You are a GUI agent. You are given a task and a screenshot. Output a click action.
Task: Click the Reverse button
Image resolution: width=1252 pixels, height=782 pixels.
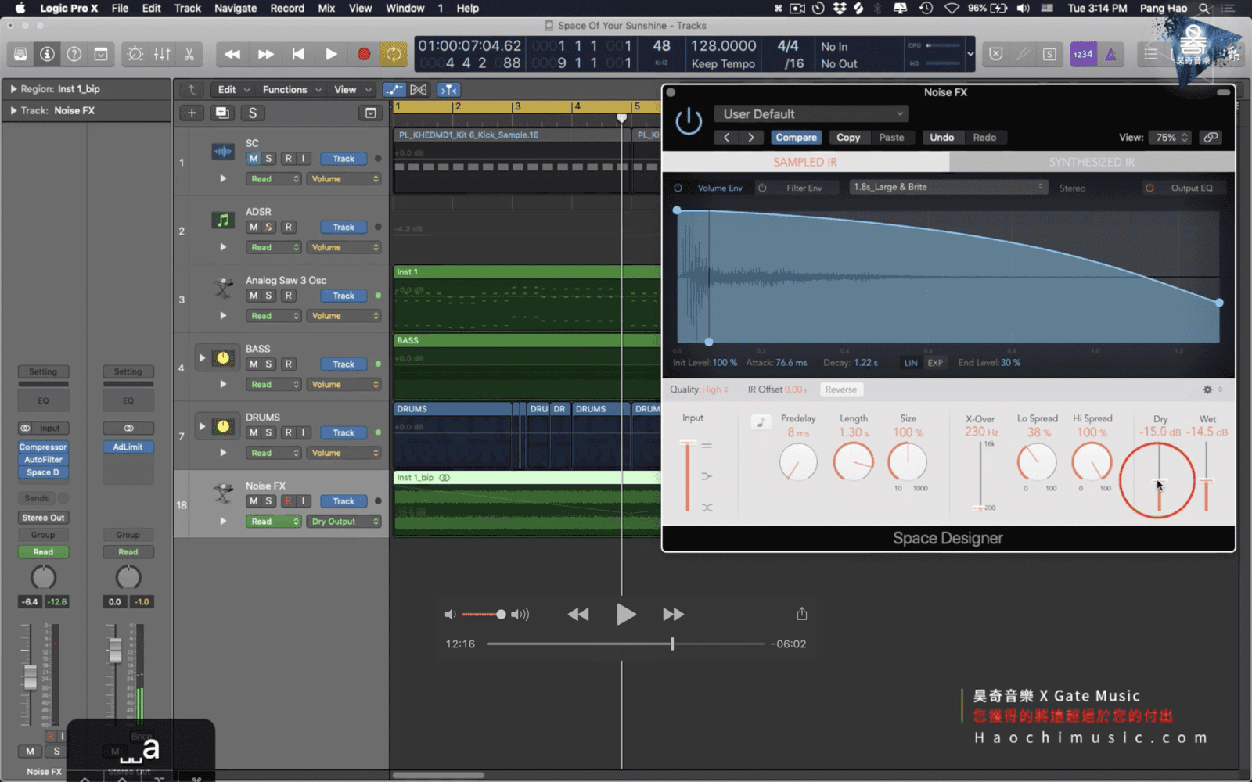tap(841, 389)
